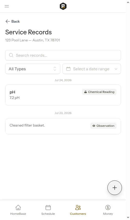The height and width of the screenshot is (220, 130).
Task: Open the pH 7.2 record card
Action: coord(63,95)
